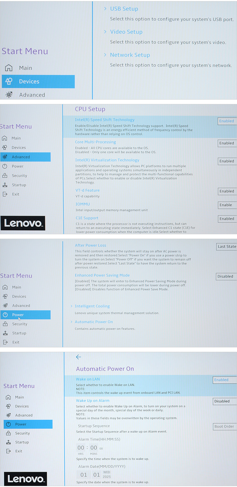Click the highlighted Advanced snowflake icon
Screen dimensions: 237x487
(x=5, y=157)
